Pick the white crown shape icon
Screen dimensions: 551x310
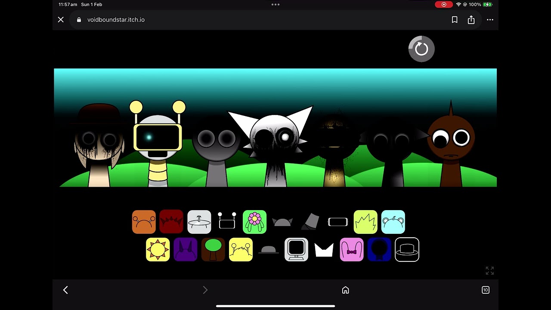(324, 250)
